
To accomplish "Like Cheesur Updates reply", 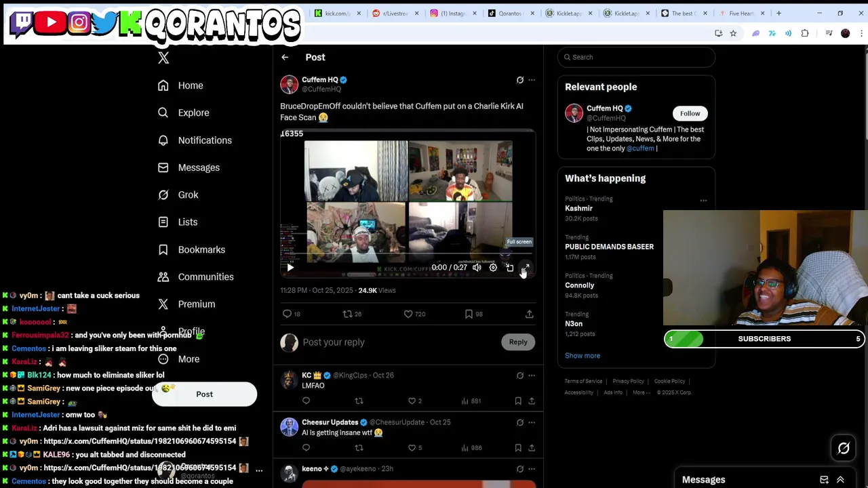I will [x=415, y=447].
